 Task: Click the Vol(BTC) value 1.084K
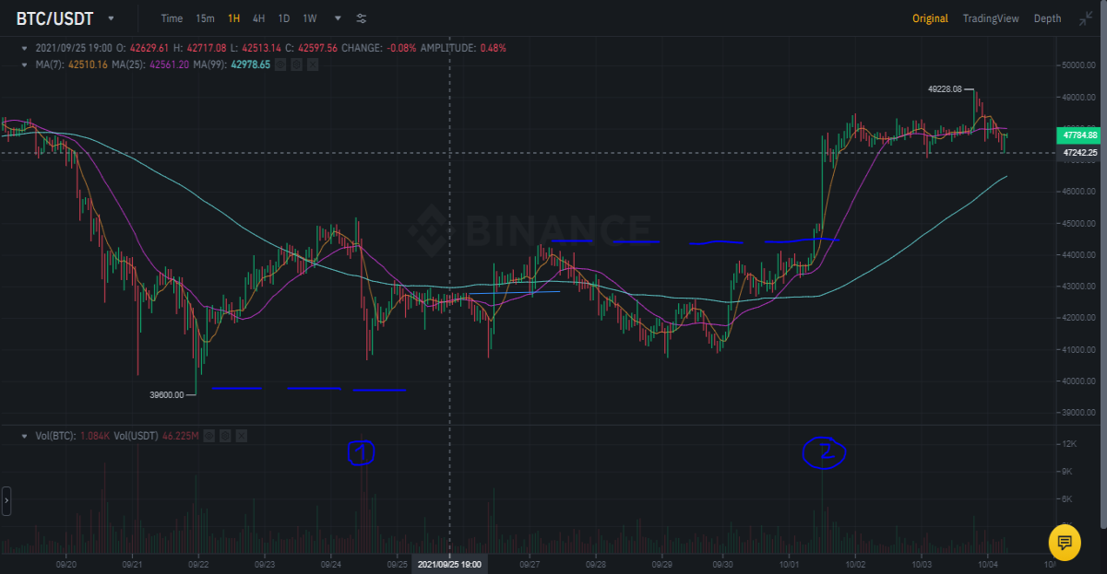[x=93, y=436]
